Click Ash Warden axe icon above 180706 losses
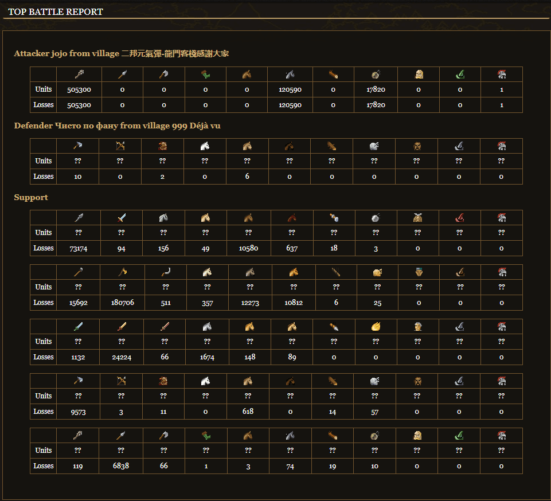 (122, 272)
